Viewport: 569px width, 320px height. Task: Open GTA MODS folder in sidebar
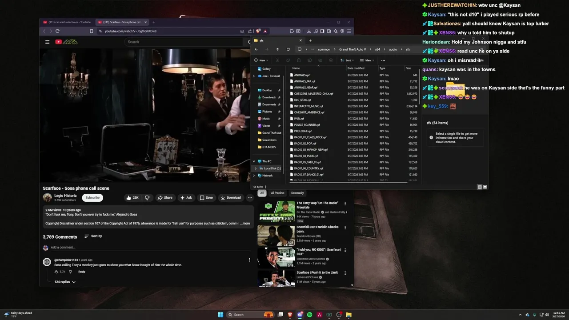click(x=269, y=147)
